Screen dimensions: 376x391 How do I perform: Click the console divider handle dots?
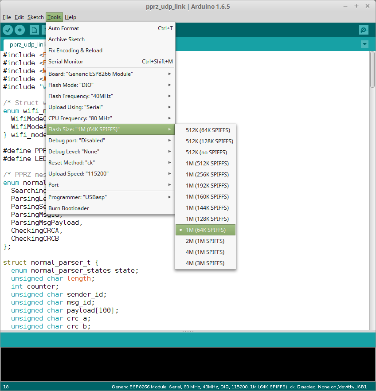(x=188, y=331)
